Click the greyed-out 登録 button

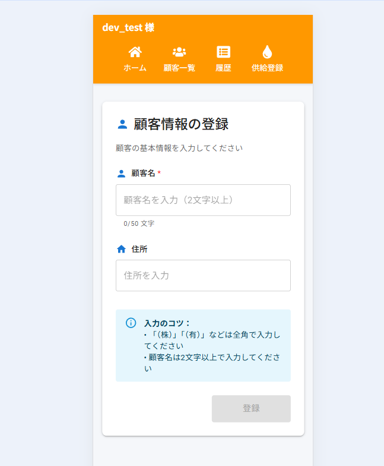coord(252,409)
